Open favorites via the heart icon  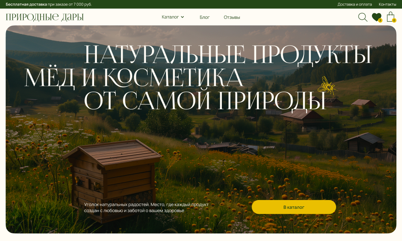(x=376, y=17)
